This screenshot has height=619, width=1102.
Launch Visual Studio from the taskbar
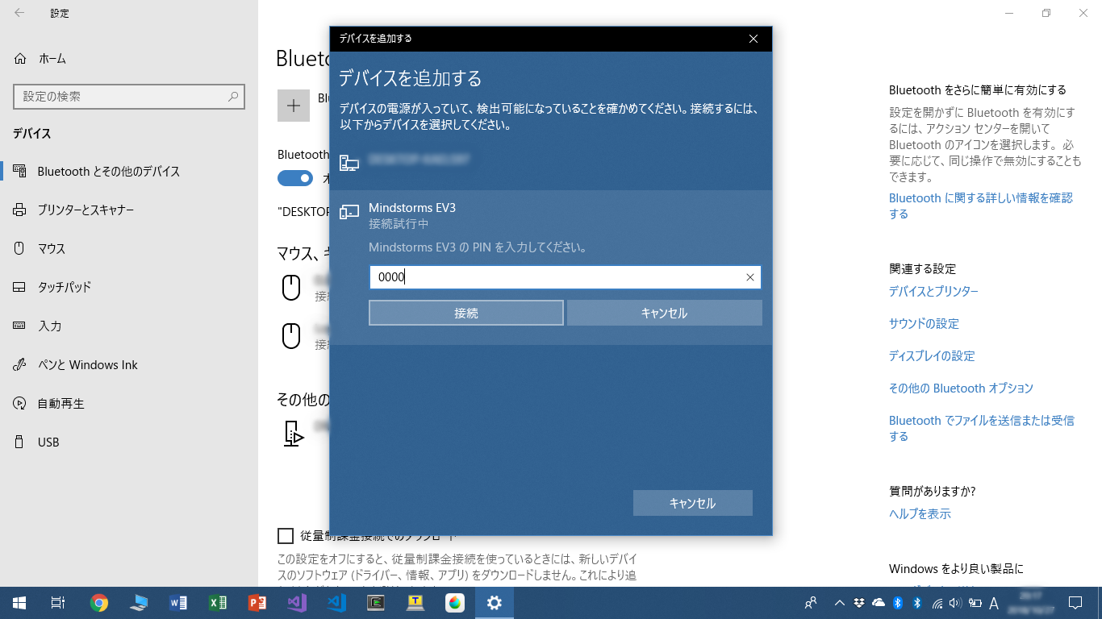(x=297, y=602)
